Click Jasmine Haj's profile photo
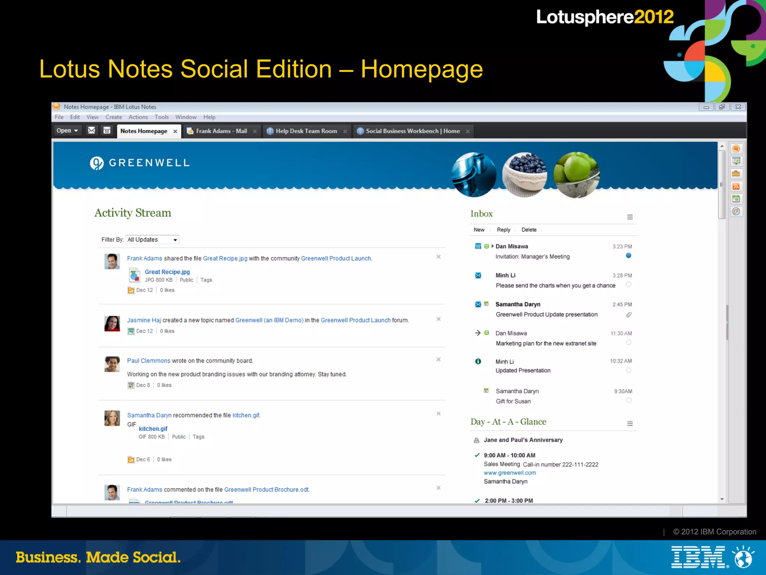The width and height of the screenshot is (766, 575). (112, 324)
